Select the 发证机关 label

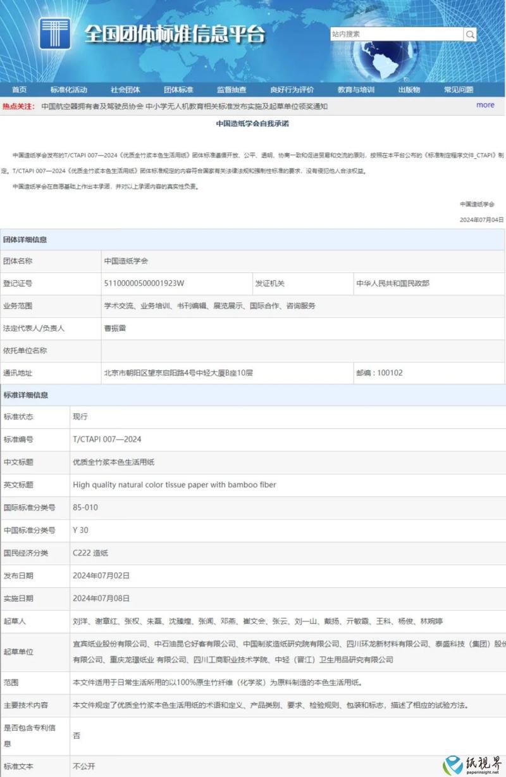click(x=270, y=283)
